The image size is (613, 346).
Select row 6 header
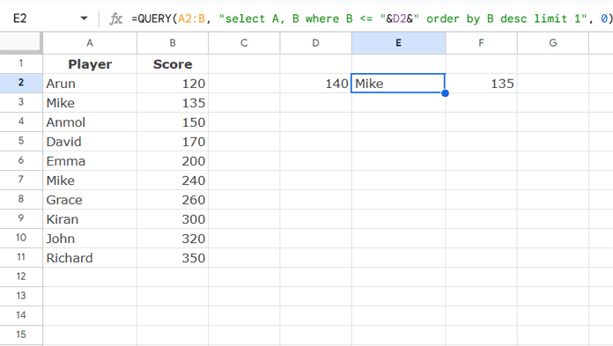[x=21, y=161]
